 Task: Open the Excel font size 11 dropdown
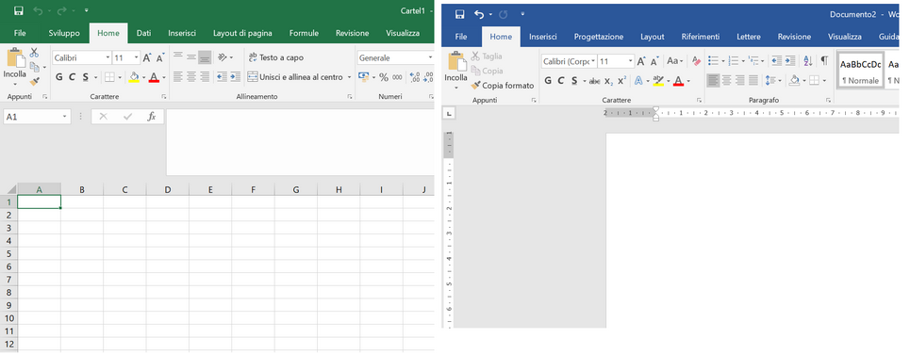click(137, 58)
